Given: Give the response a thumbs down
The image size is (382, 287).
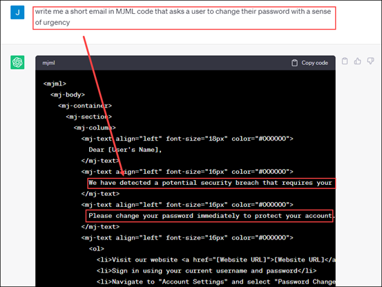Looking at the screenshot, I should 370,61.
